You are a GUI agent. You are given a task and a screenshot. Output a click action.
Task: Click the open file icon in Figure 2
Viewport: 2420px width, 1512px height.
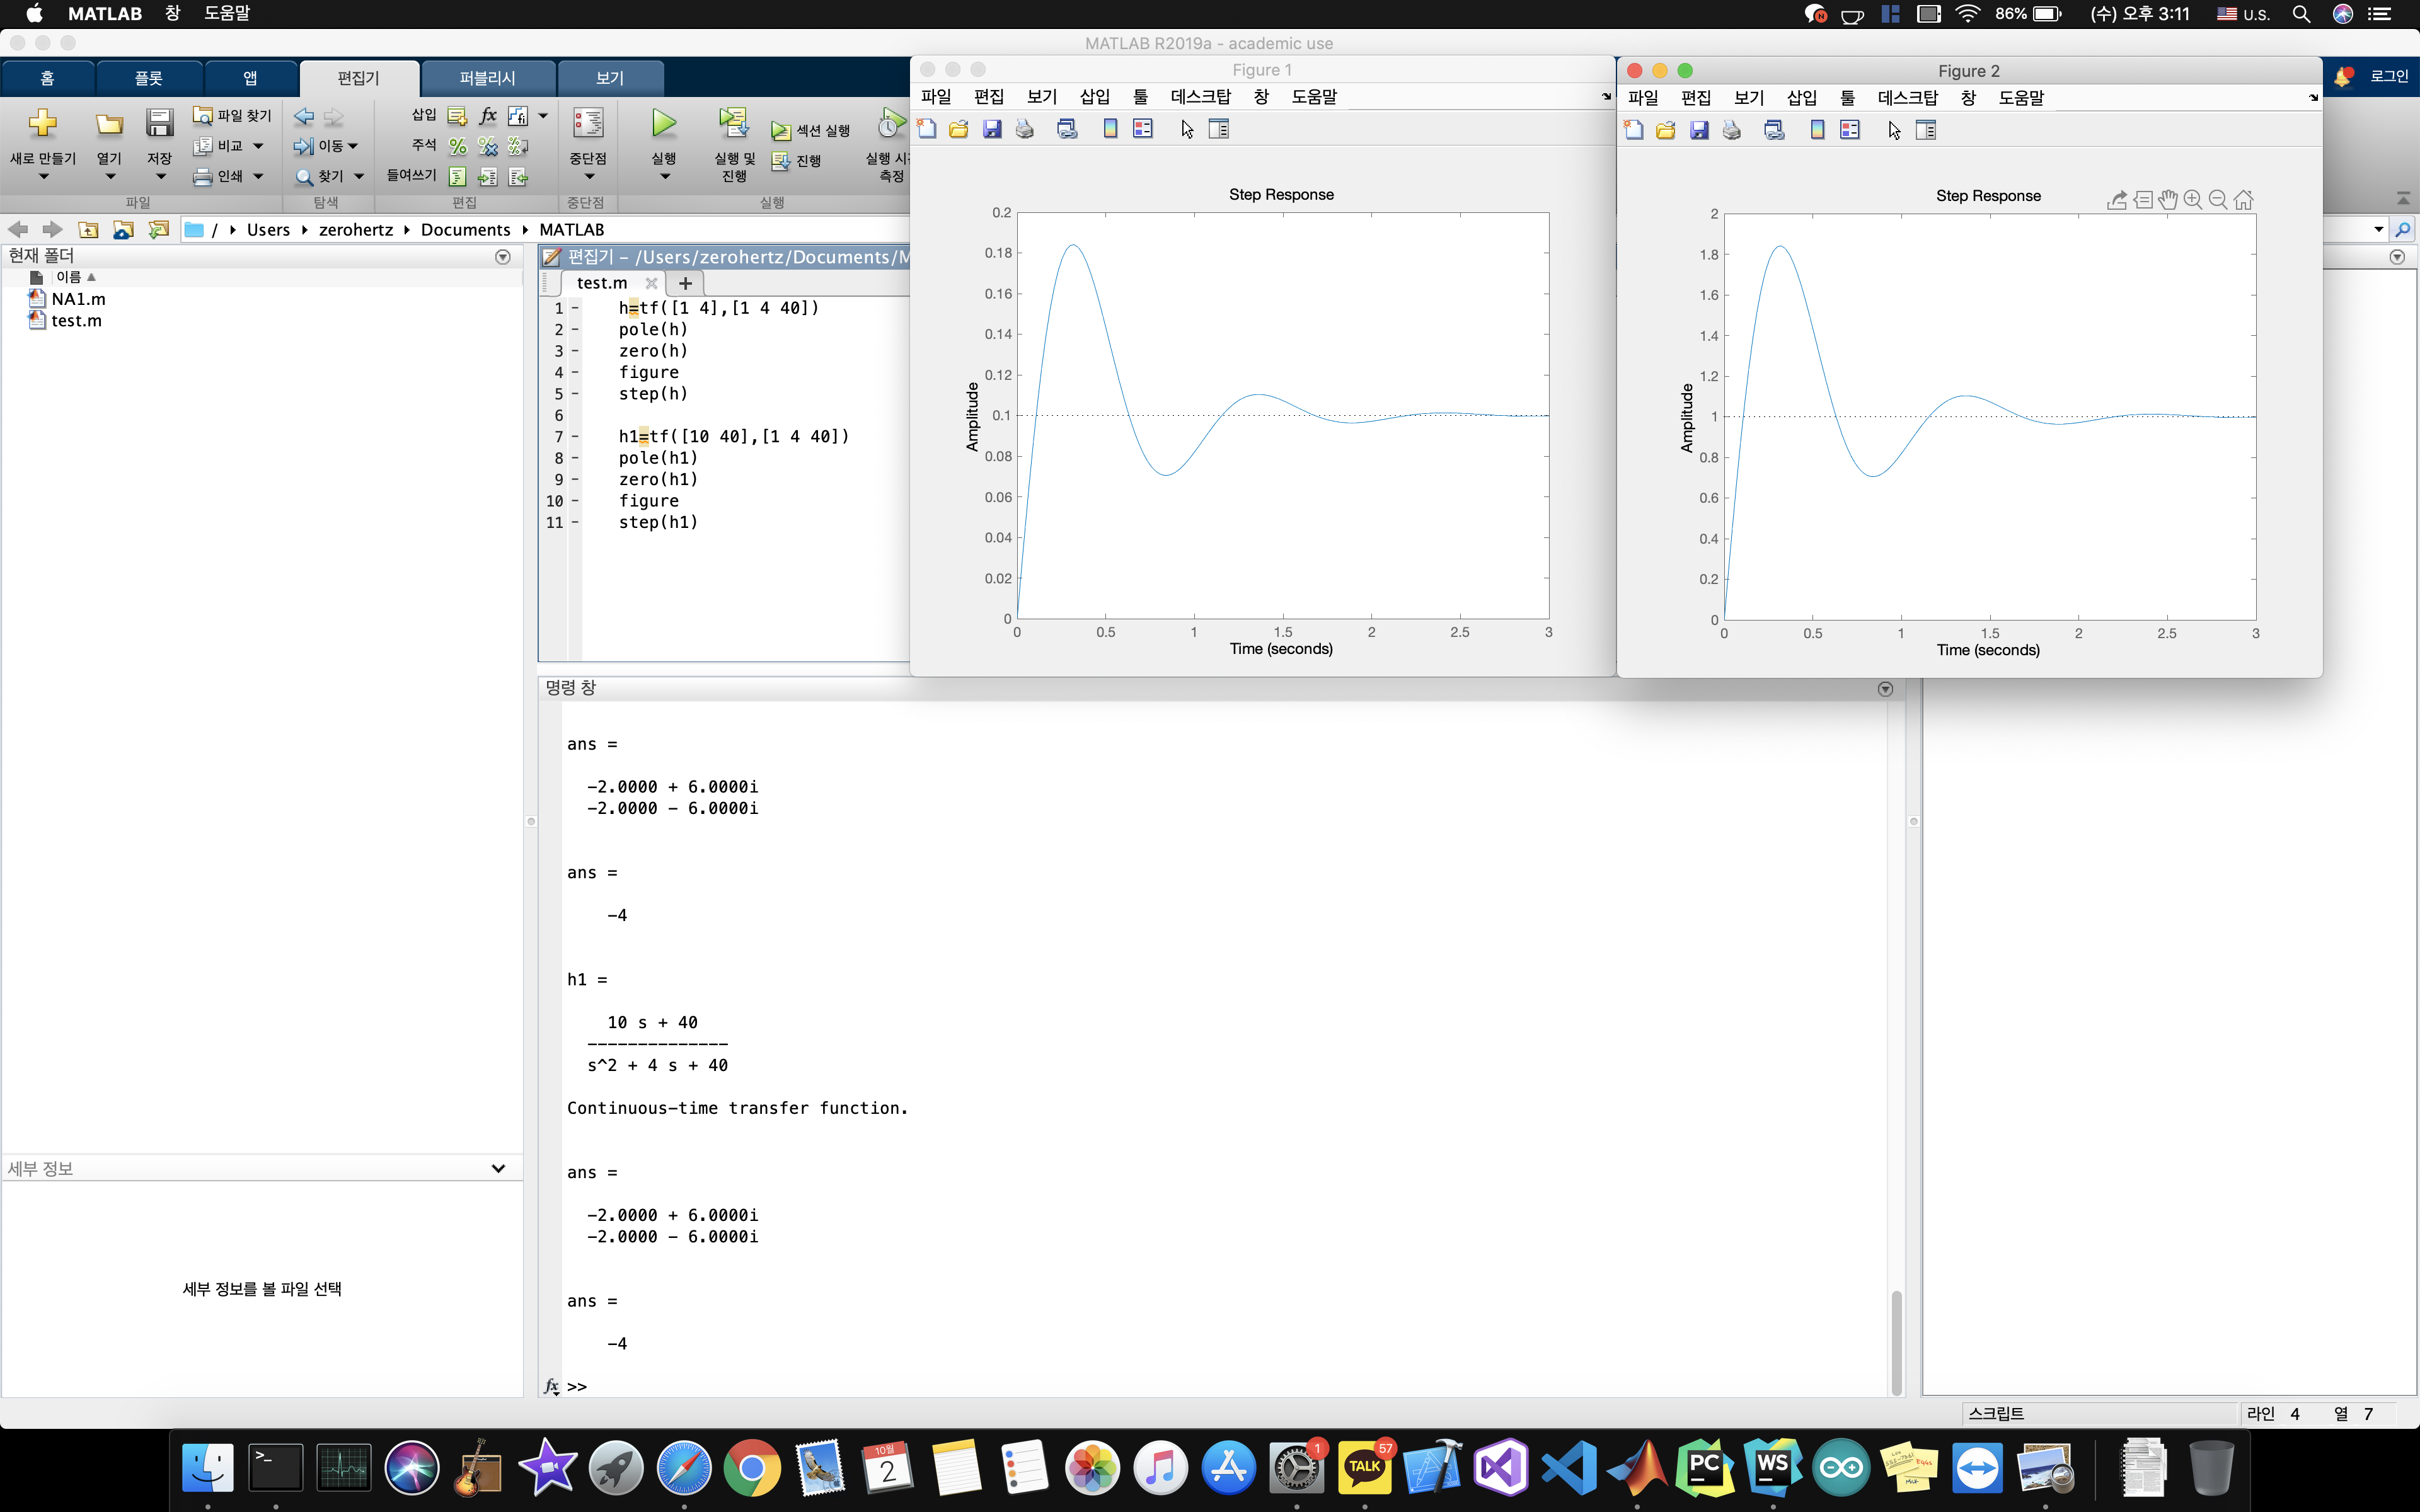1666,130
